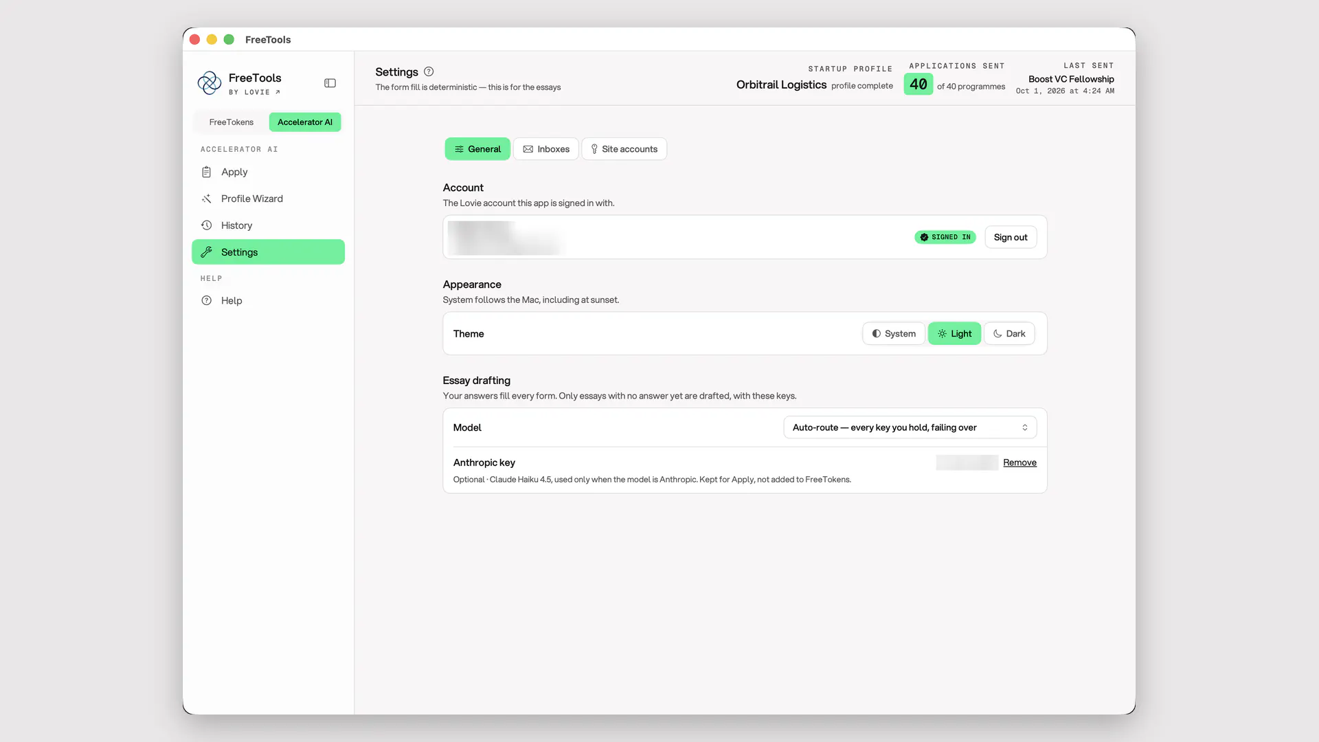Click the 'of 40 programmes' text
Viewport: 1319px width, 742px height.
pos(971,87)
